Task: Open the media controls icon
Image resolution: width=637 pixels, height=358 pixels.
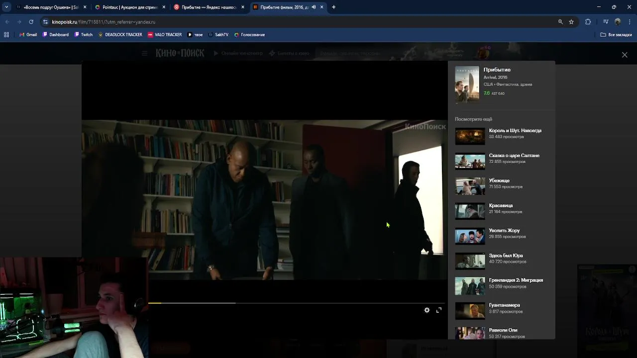Action: pyautogui.click(x=606, y=22)
